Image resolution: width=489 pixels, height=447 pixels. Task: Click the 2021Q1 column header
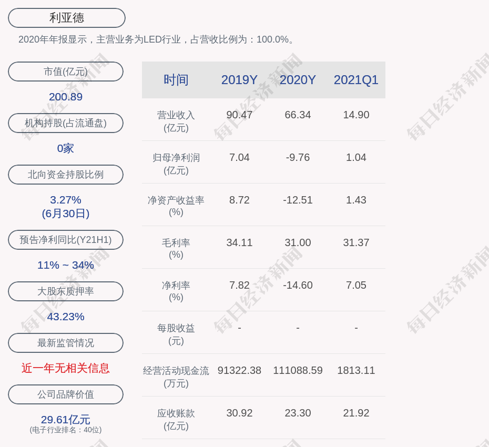click(356, 80)
